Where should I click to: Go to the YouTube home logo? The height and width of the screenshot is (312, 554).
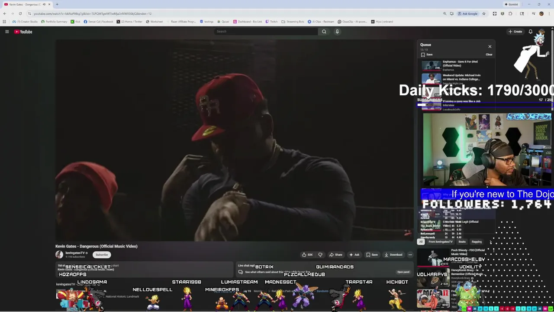(23, 32)
